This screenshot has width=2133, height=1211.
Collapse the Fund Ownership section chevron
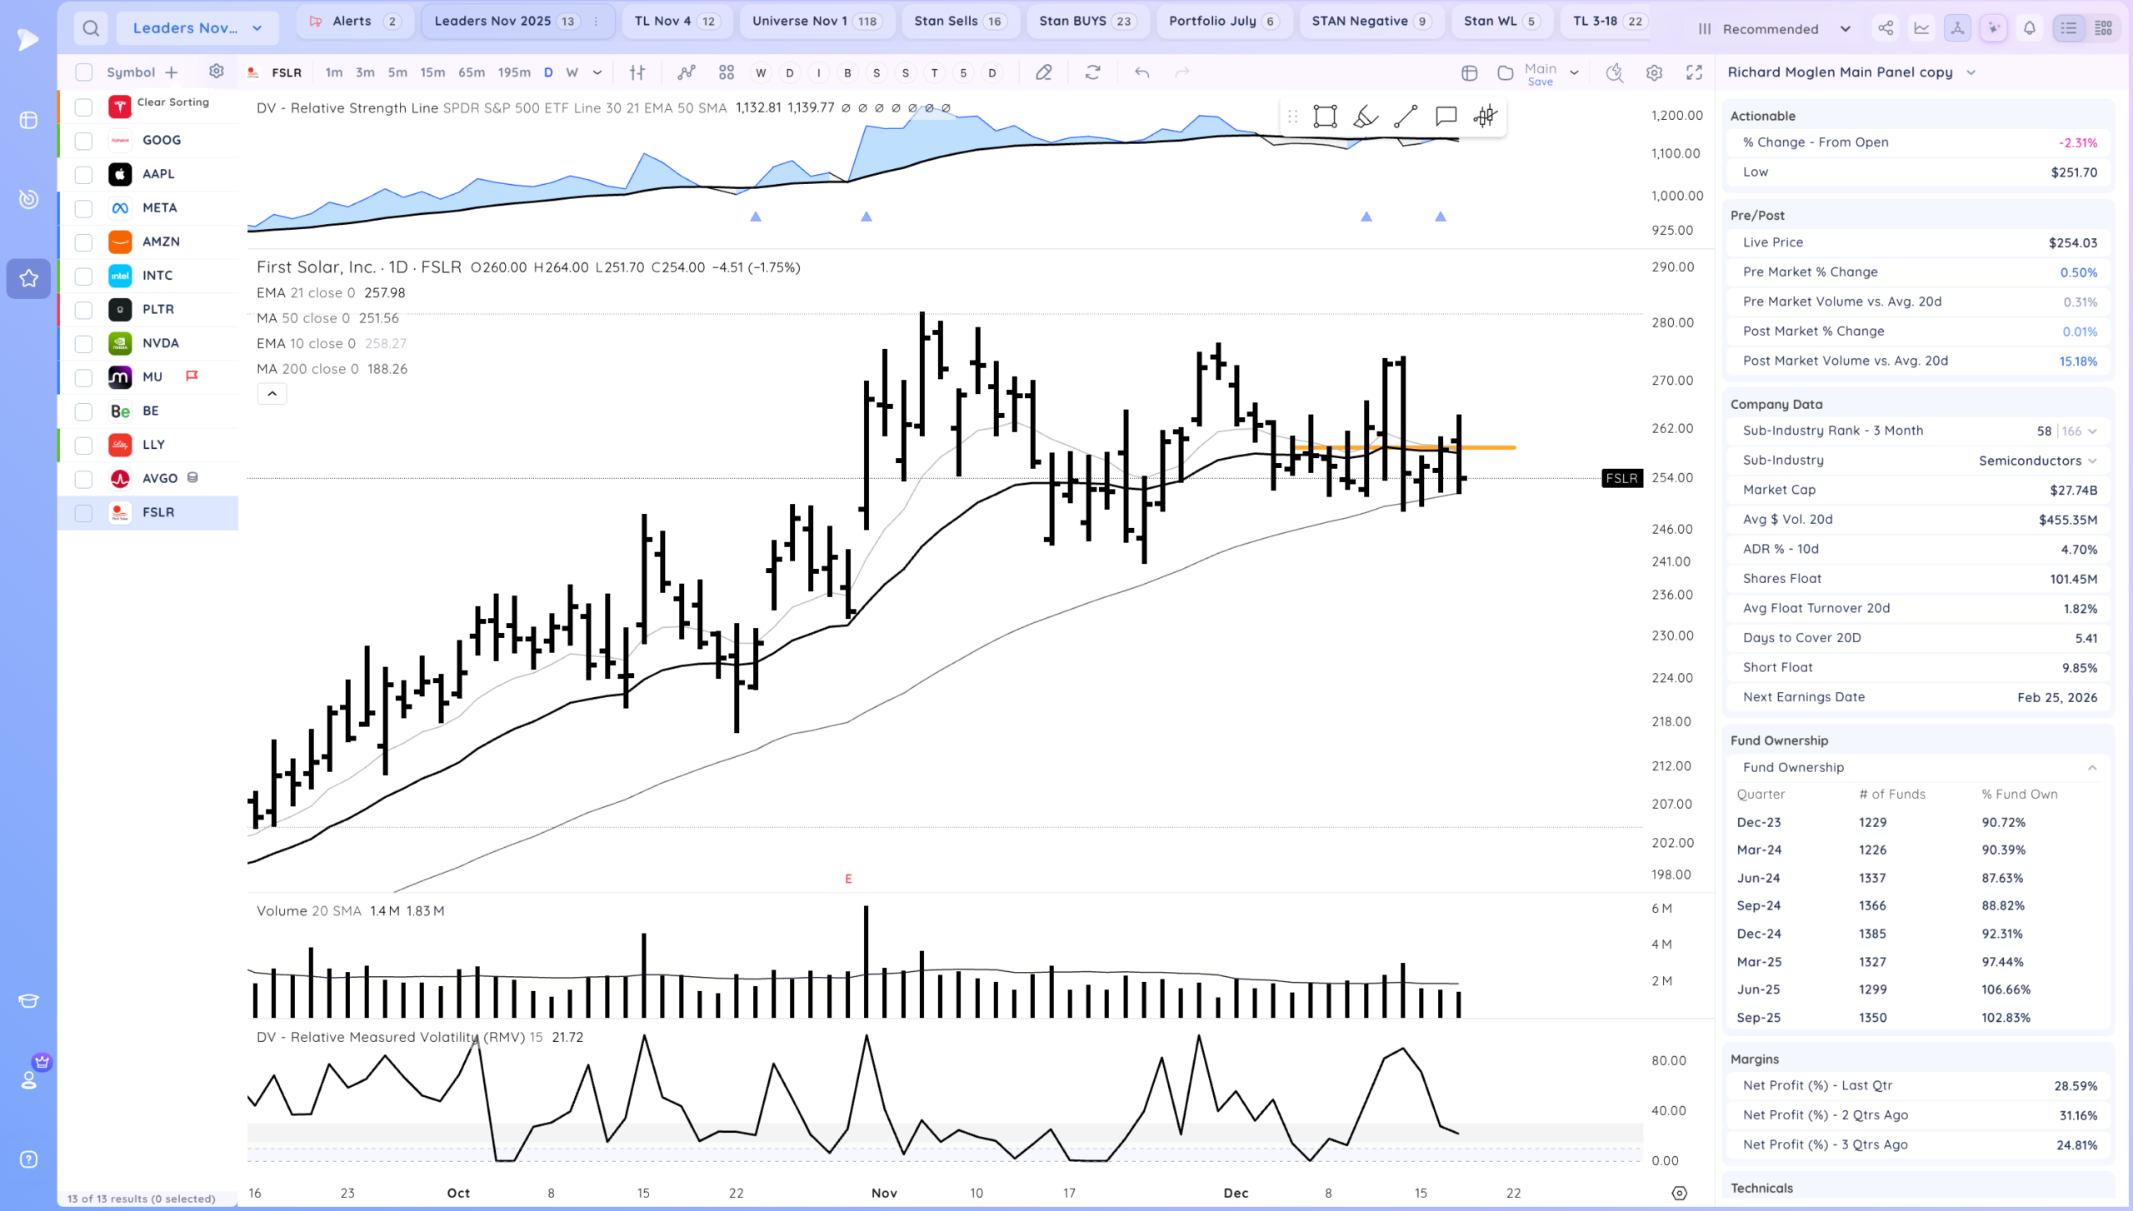point(2092,768)
